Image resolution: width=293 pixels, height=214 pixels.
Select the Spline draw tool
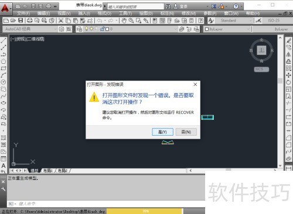point(4,96)
